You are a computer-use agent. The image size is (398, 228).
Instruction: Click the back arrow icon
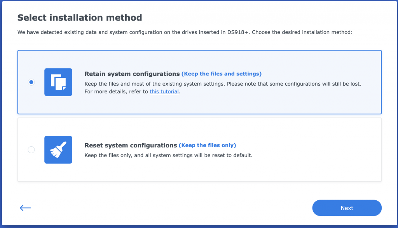coord(25,208)
